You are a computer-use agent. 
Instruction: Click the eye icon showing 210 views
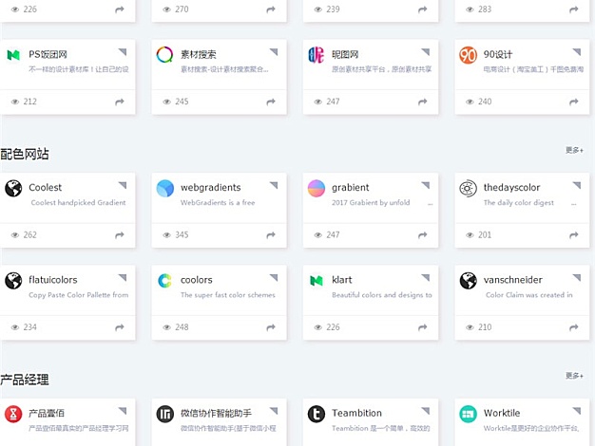pos(470,327)
